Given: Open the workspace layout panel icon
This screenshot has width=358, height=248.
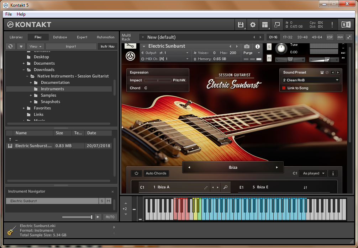Looking at the screenshot, I should 264,25.
